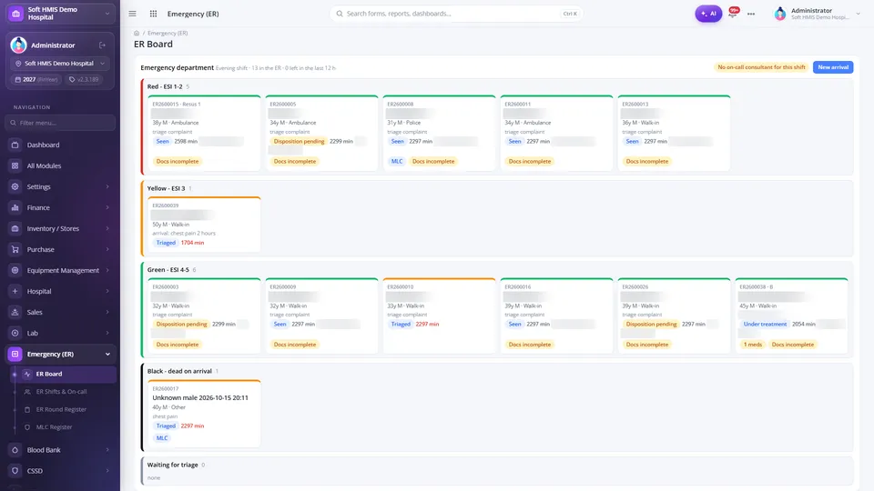Viewport: 874px width, 491px height.
Task: Expand the Equipment Management chevron
Action: click(107, 270)
